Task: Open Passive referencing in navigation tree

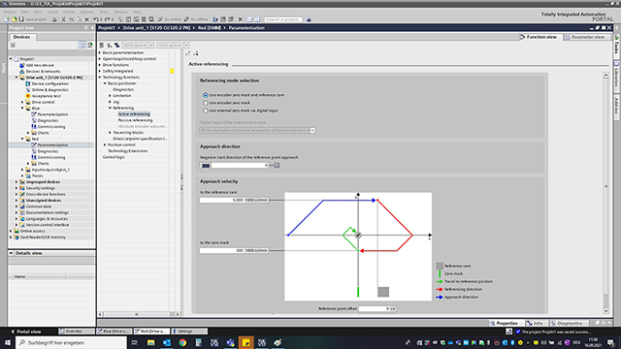Action: coord(135,120)
